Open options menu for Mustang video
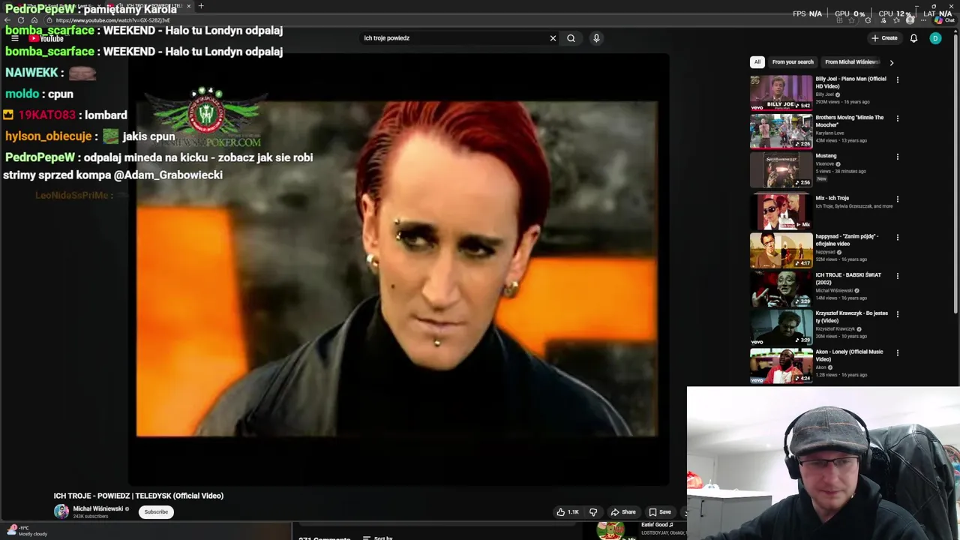960x540 pixels. 898,157
